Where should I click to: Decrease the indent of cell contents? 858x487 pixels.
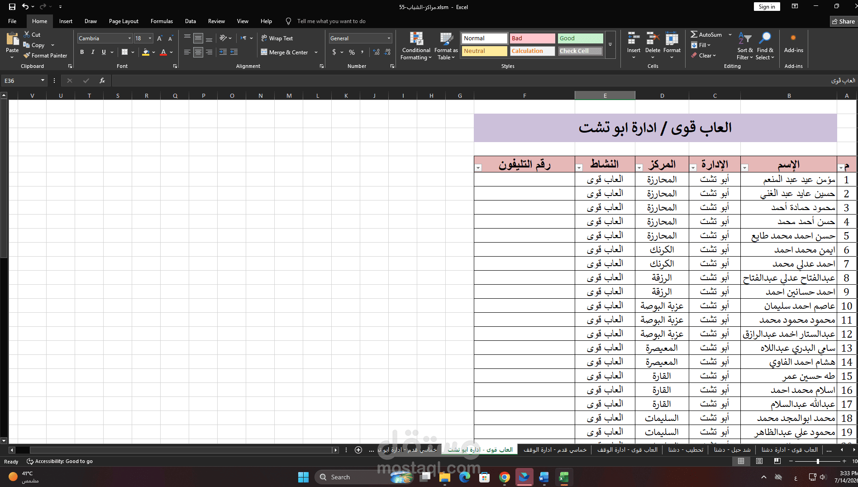223,52
